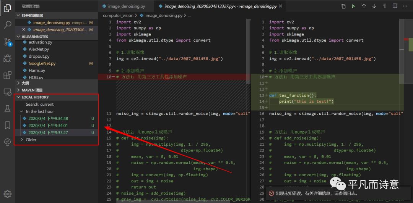Viewport: 413px width, 203px height.
Task: Click the breadcrumb trailing ellipsis
Action: pyautogui.click(x=189, y=16)
